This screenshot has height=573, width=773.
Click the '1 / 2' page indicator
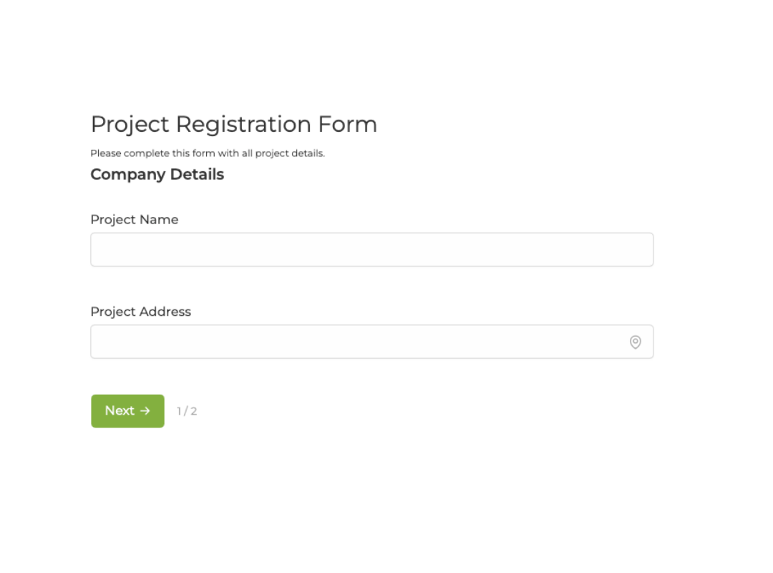click(187, 411)
